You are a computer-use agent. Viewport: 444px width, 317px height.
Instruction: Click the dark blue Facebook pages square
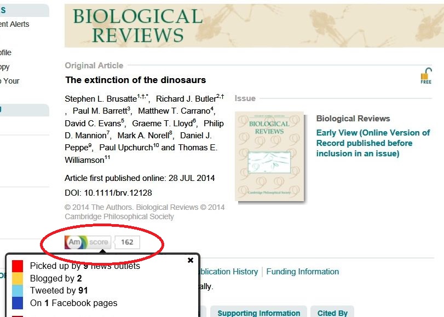coord(18,303)
